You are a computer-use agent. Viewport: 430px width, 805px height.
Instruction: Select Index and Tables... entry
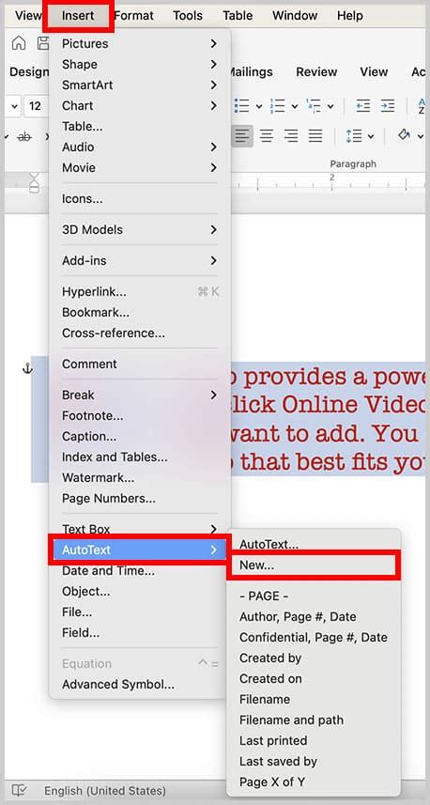click(x=140, y=457)
